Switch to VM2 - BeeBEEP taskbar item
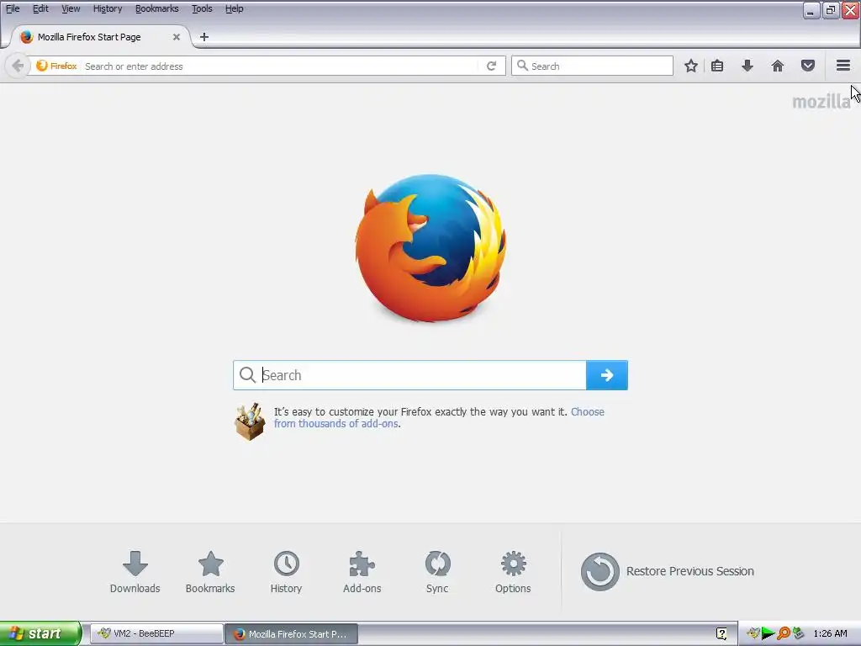 click(156, 633)
